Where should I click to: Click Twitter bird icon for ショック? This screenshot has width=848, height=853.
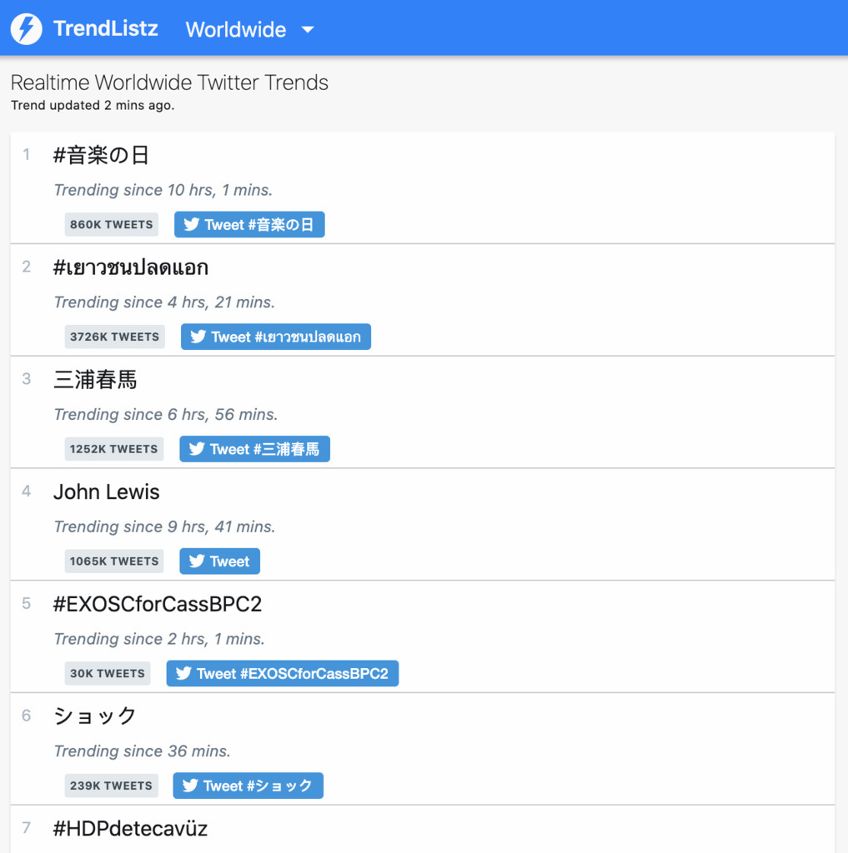point(190,786)
